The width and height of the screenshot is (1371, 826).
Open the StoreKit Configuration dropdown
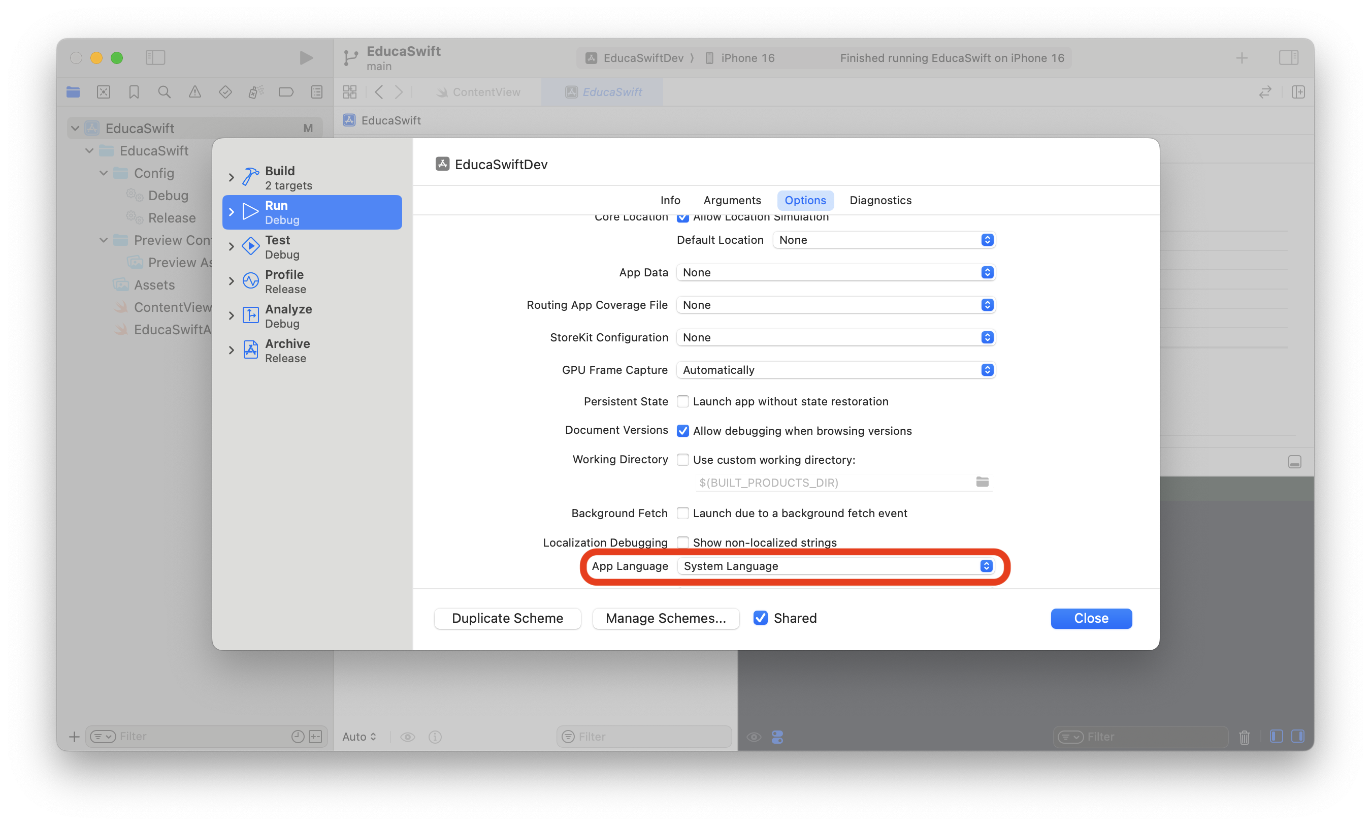(x=835, y=337)
